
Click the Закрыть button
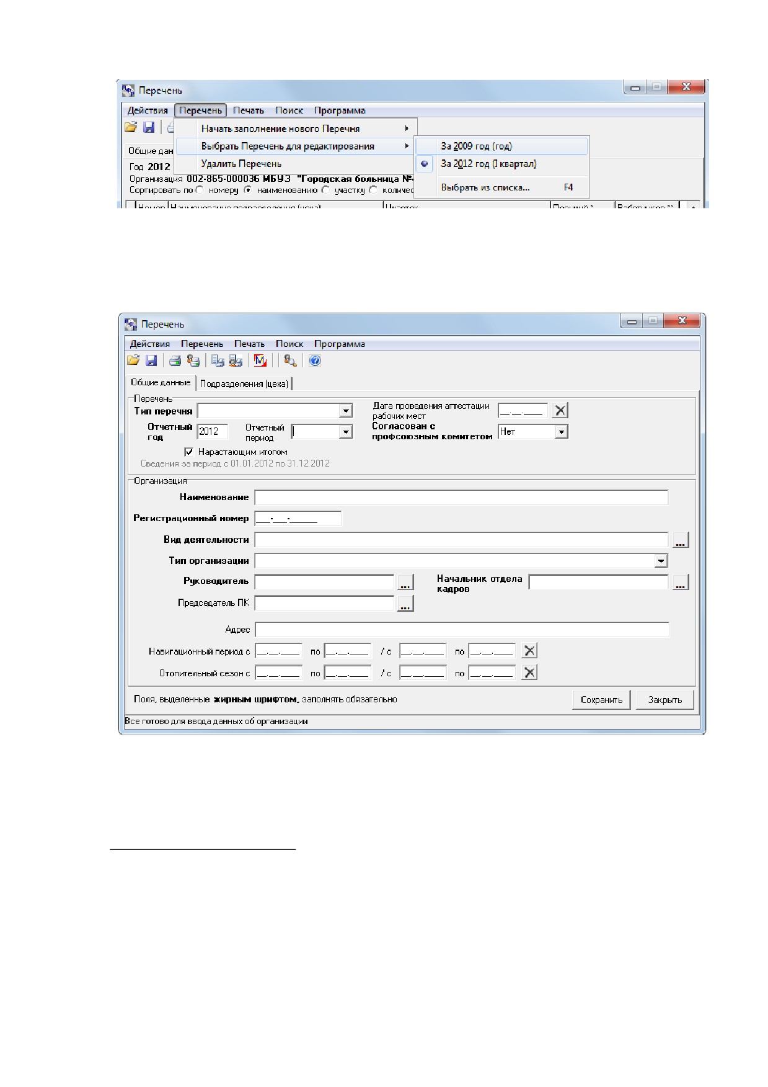click(665, 700)
